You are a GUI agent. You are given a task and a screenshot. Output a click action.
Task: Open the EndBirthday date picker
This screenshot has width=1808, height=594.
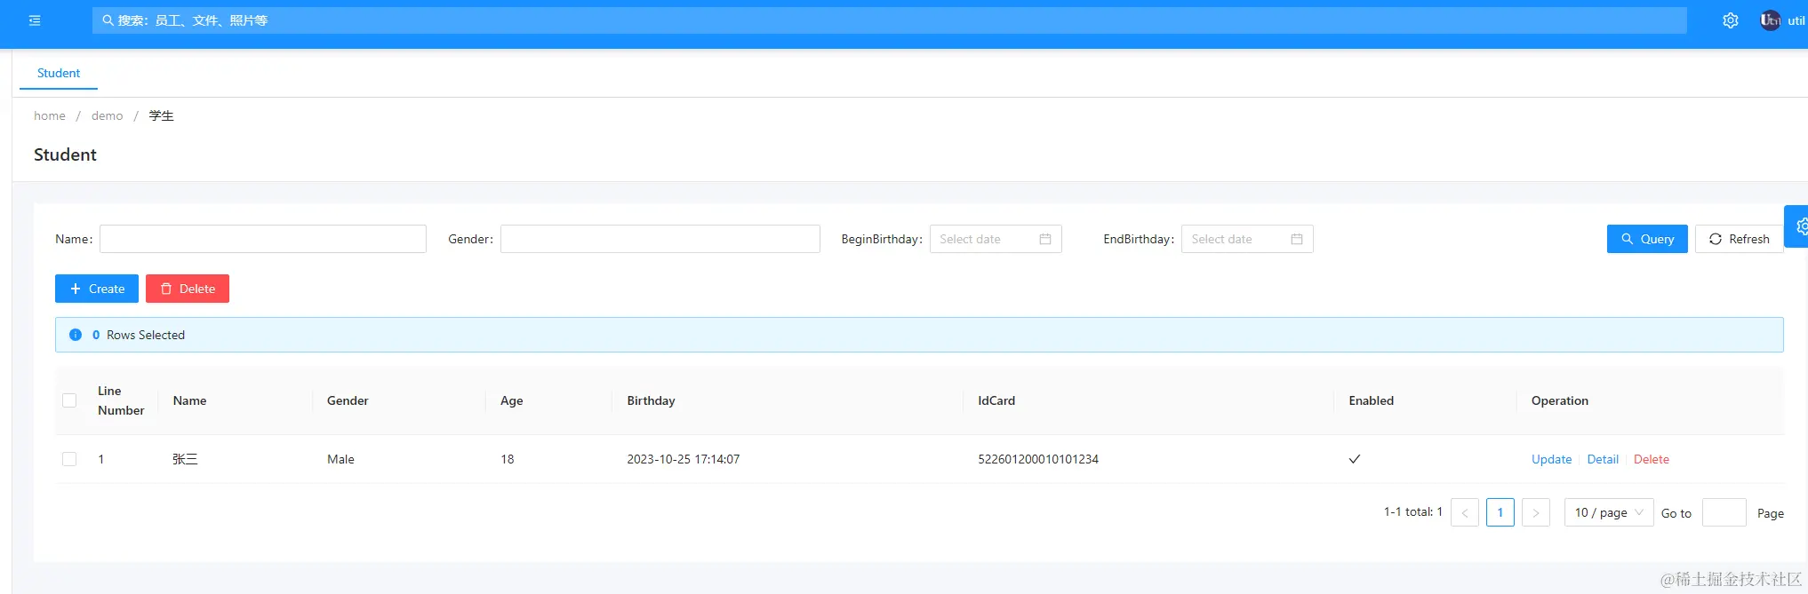(1247, 239)
